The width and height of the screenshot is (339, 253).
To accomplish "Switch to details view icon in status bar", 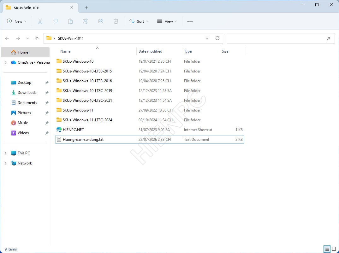I will (x=327, y=249).
